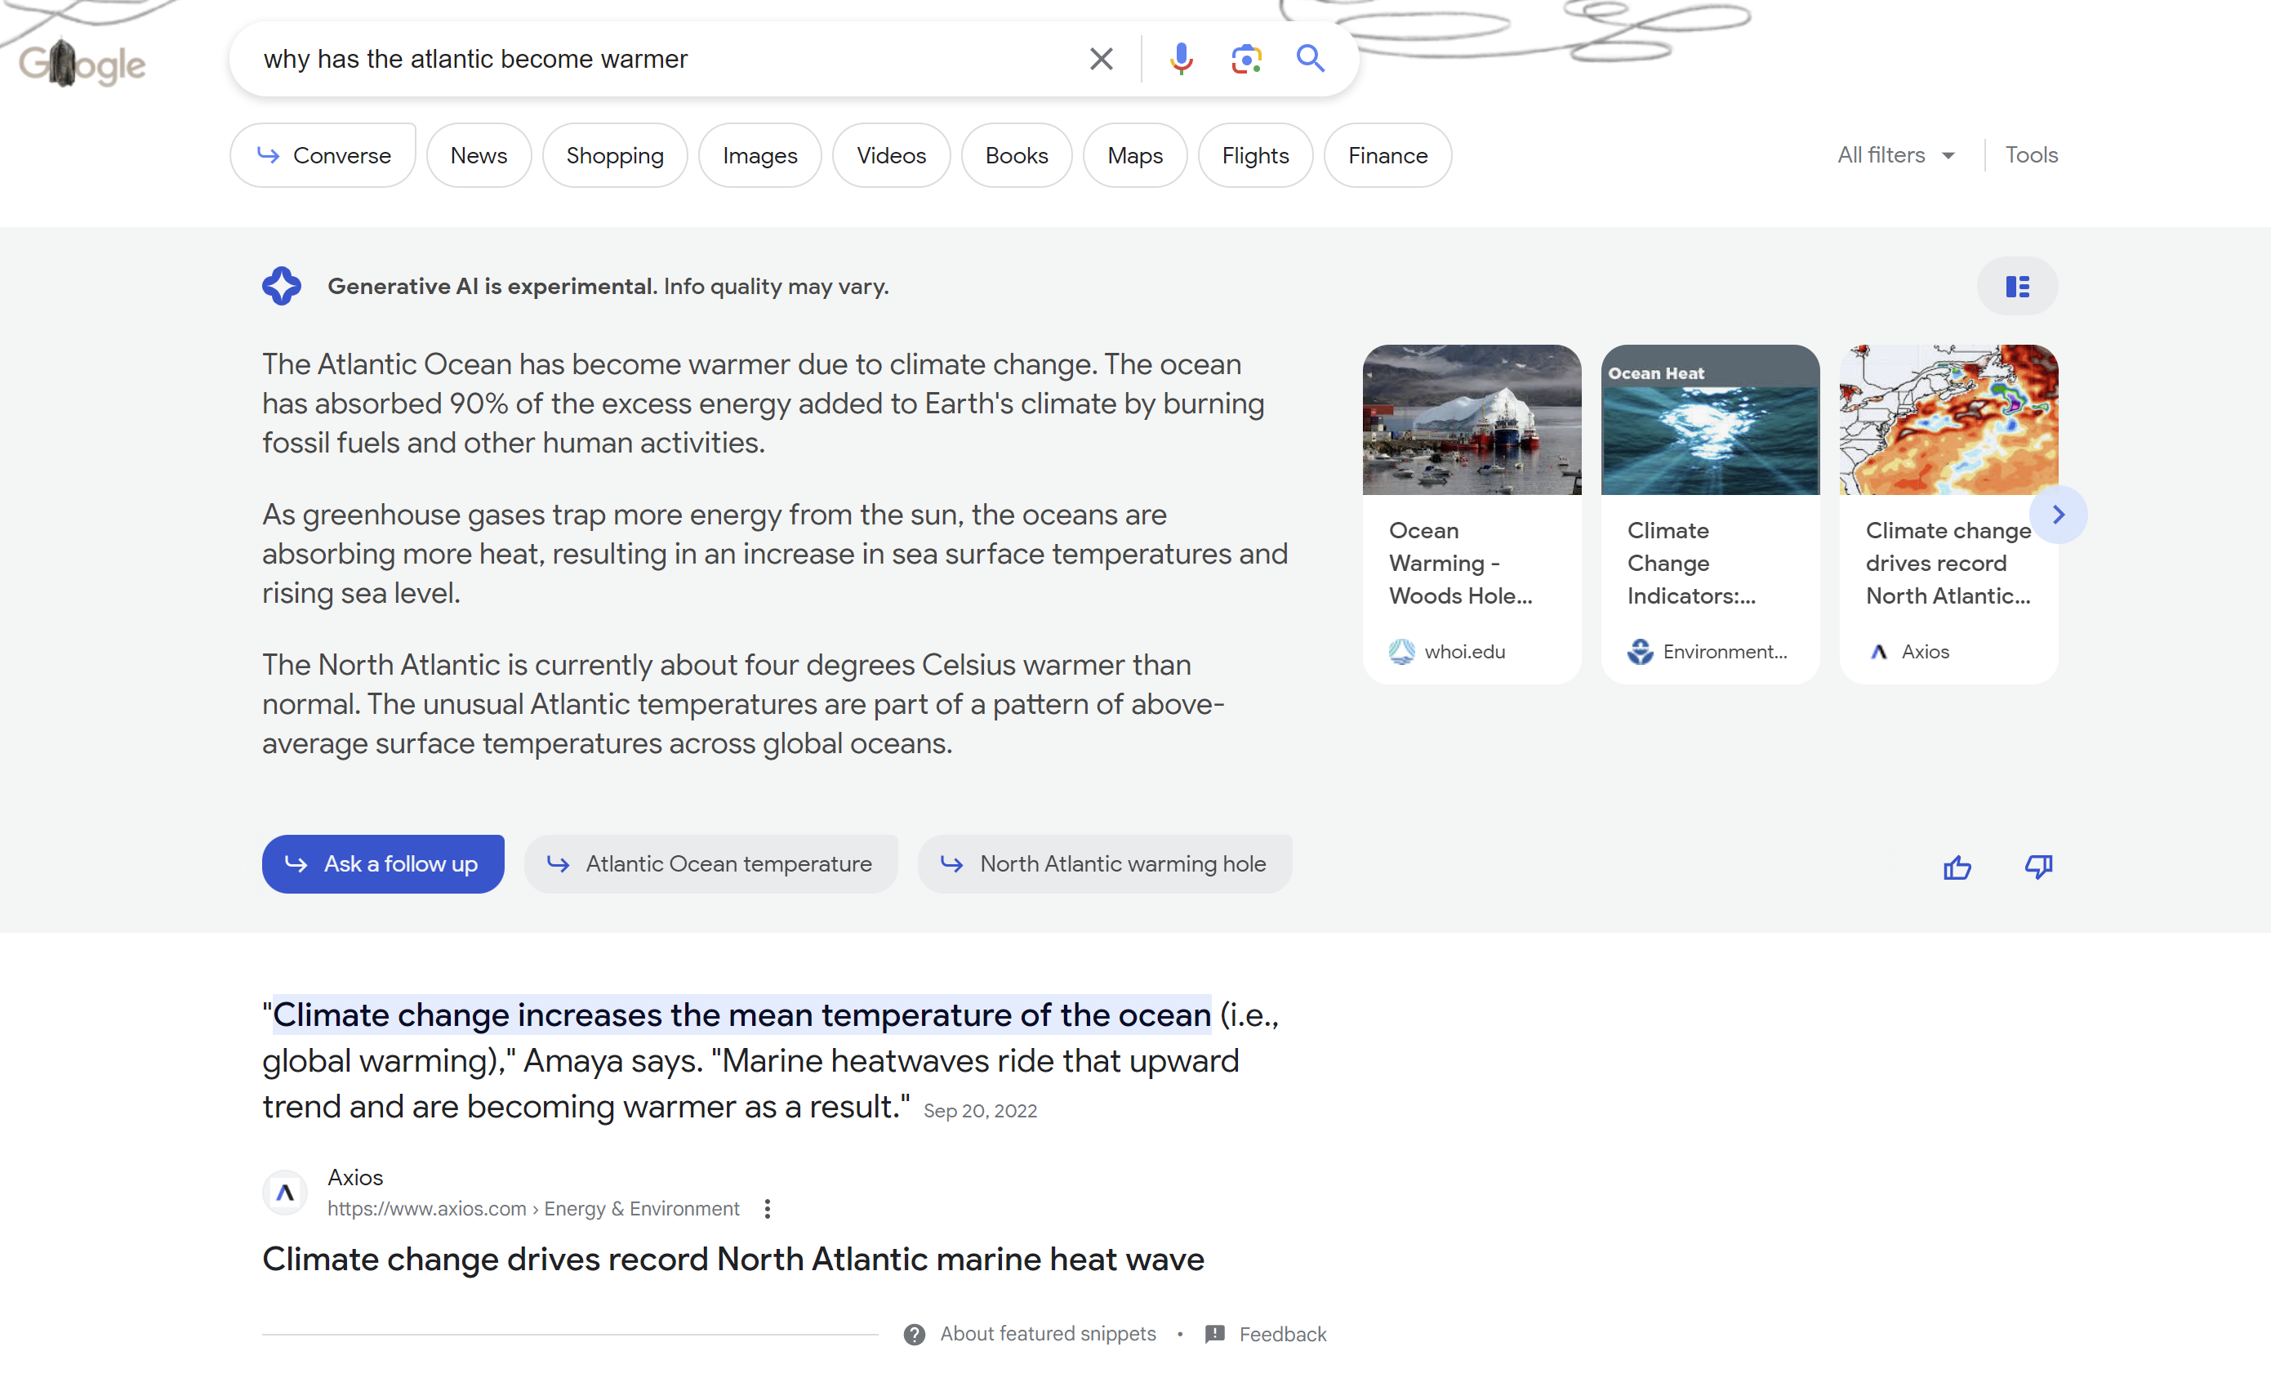Advance the image carousel with the right chevron
The width and height of the screenshot is (2271, 1378).
click(2059, 515)
